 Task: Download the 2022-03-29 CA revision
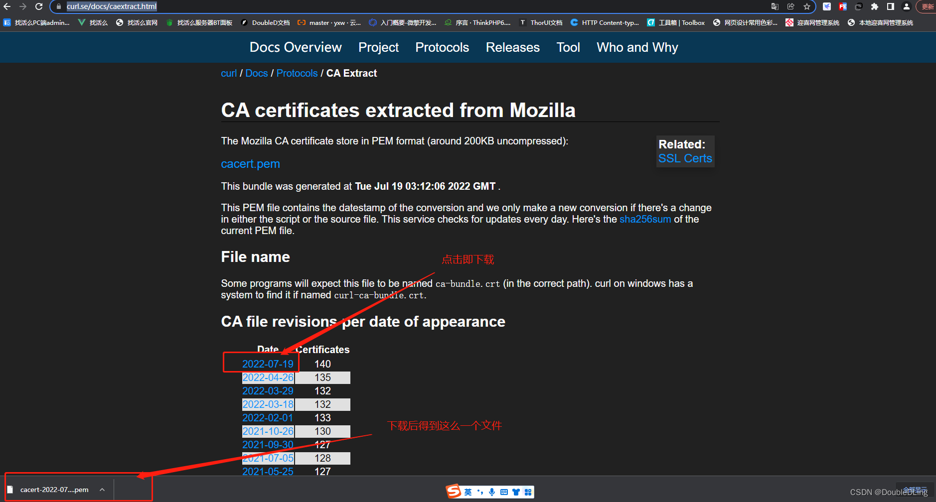[x=268, y=391]
